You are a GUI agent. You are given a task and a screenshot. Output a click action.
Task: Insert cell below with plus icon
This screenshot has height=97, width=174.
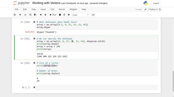pos(20,15)
